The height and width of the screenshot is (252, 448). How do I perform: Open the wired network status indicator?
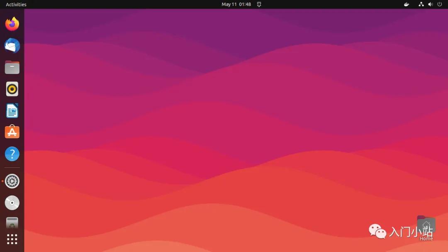click(421, 5)
